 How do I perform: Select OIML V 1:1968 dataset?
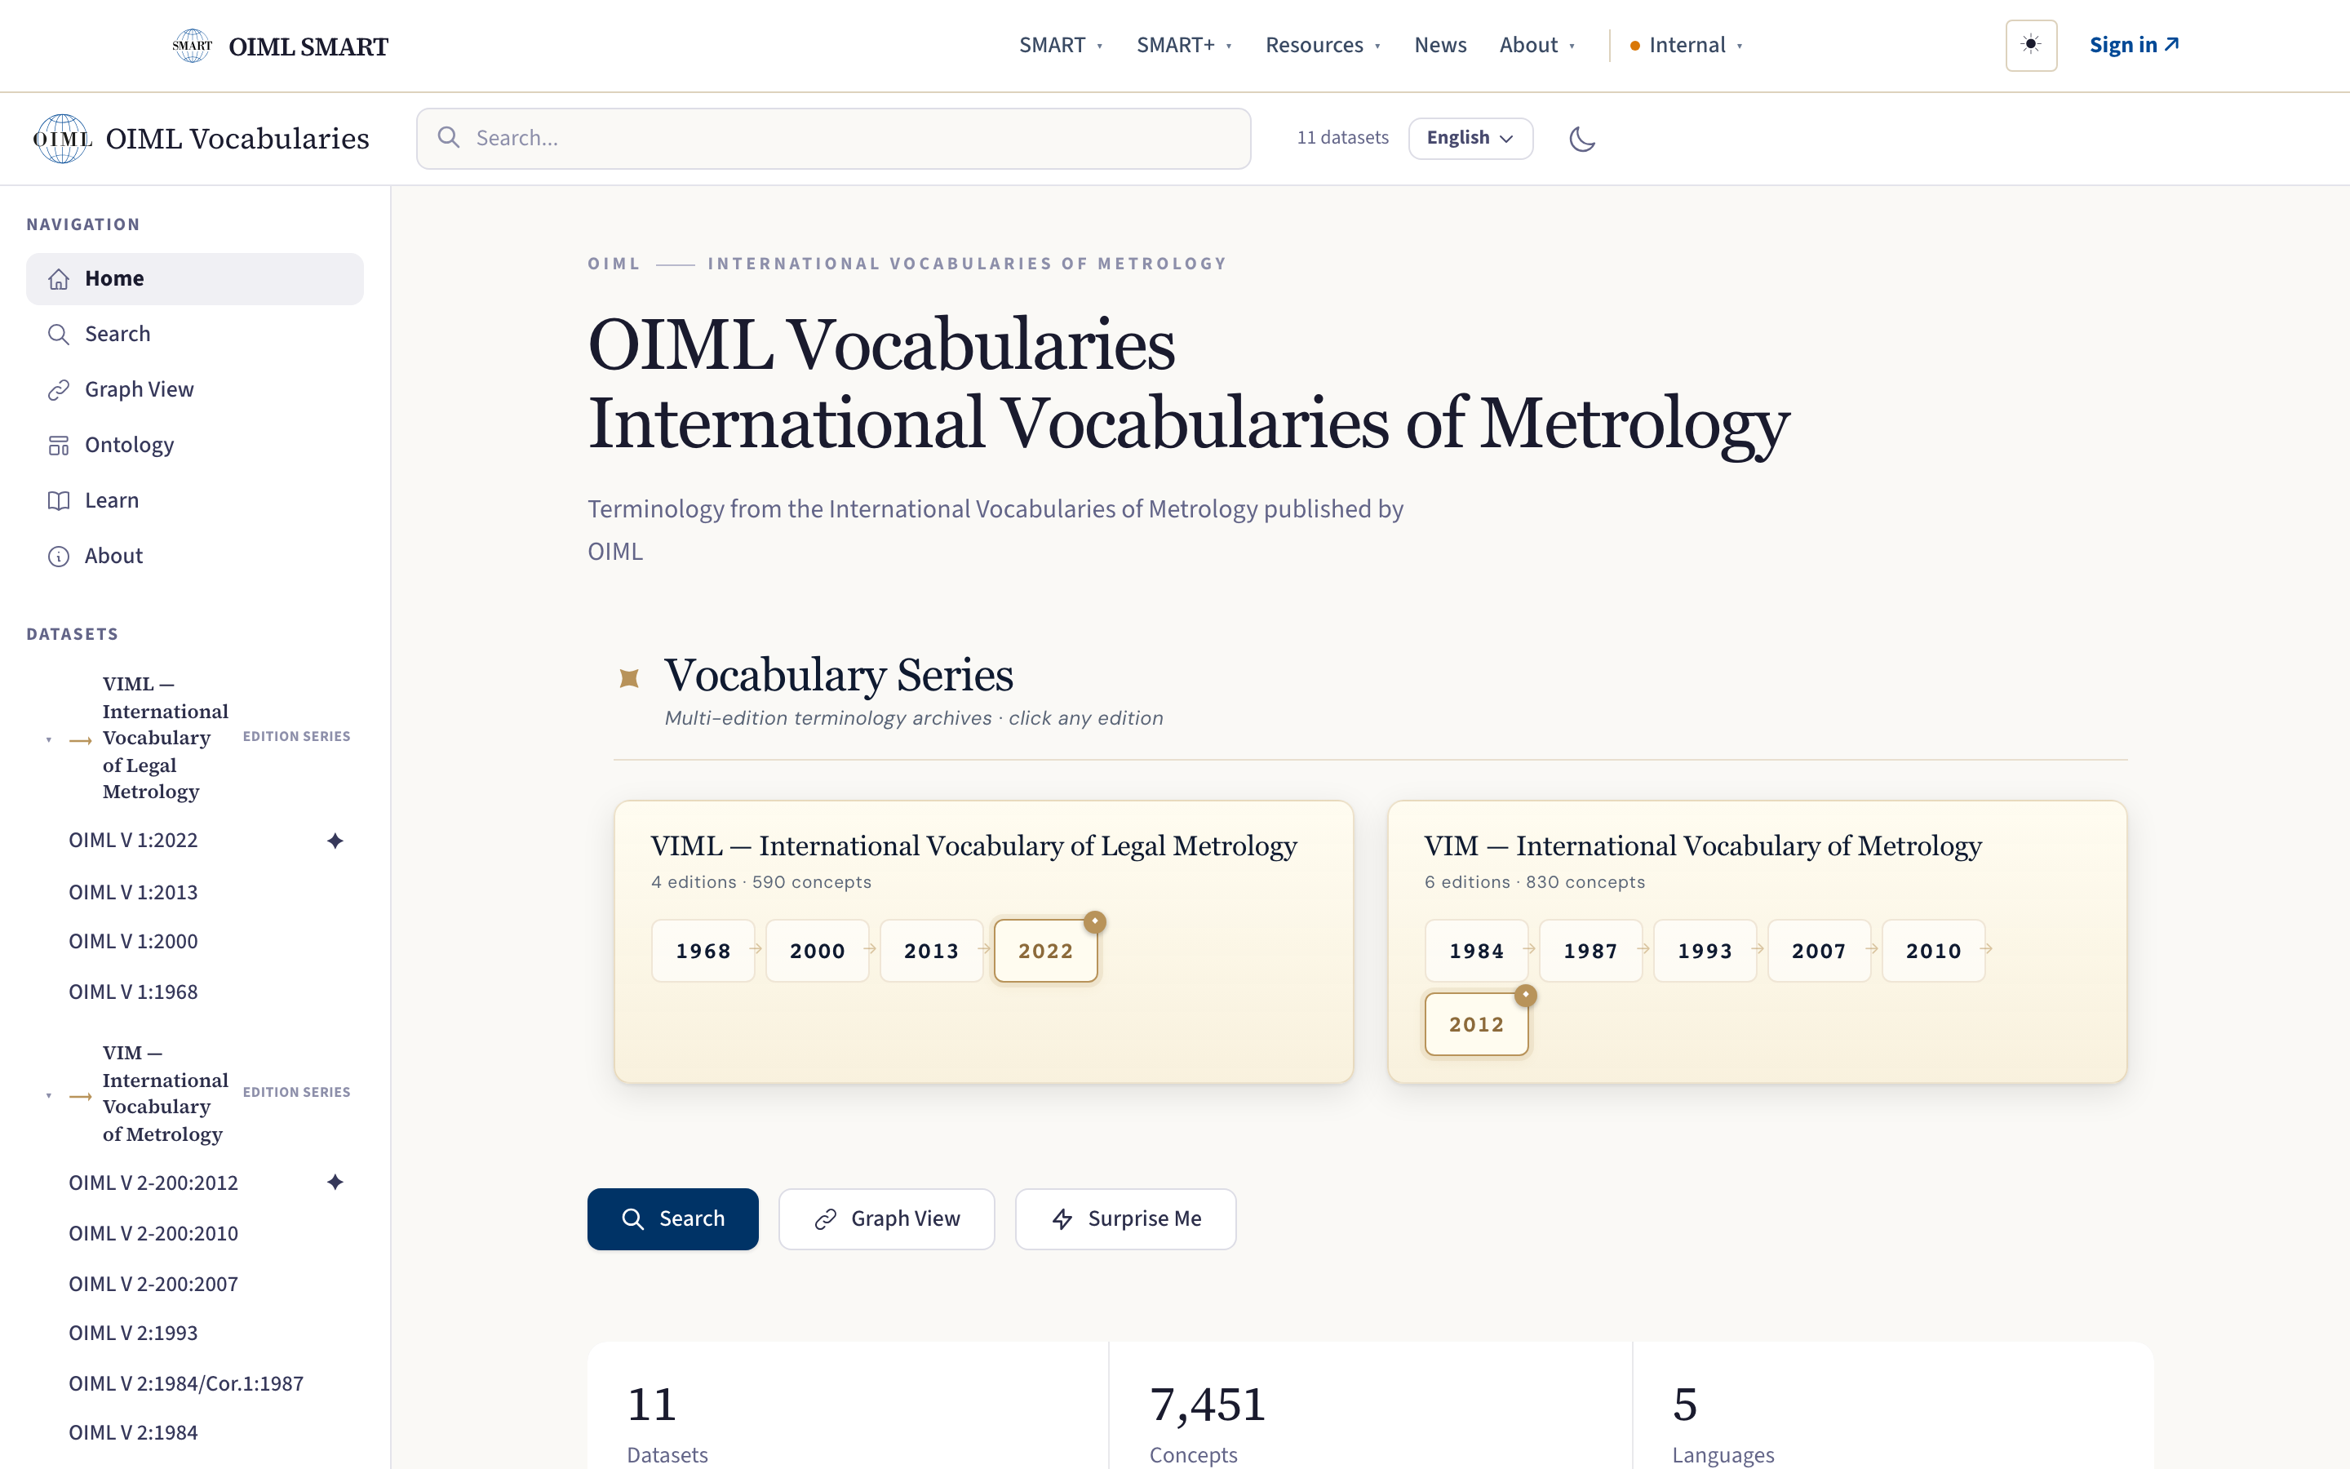[133, 992]
